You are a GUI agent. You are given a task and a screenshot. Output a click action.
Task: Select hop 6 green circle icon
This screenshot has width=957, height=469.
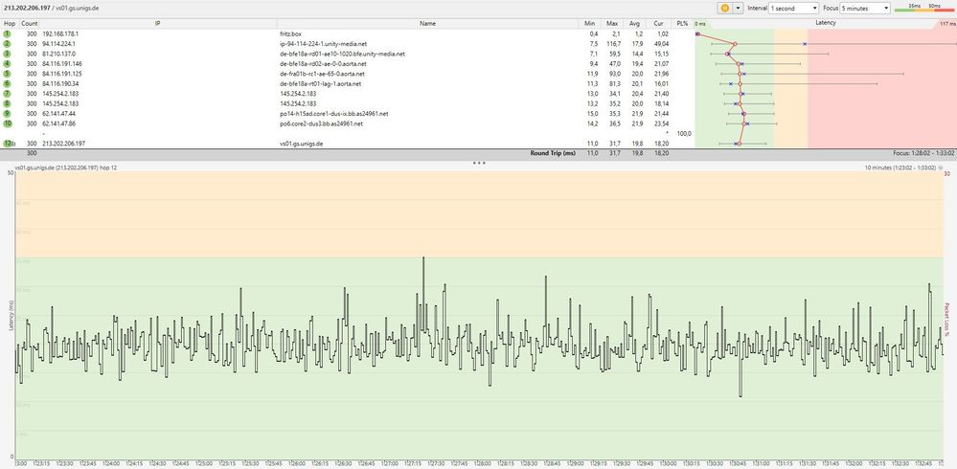[x=6, y=83]
